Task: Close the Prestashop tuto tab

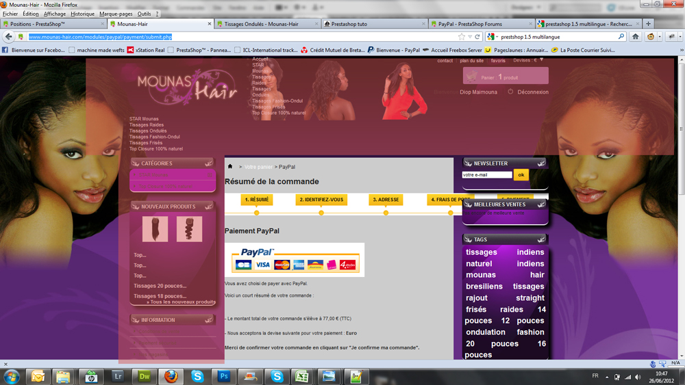Action: point(423,23)
